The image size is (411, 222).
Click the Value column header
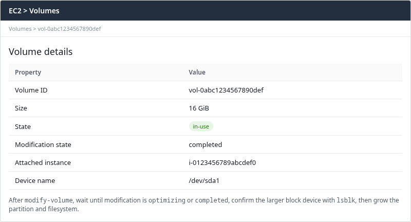pos(197,72)
